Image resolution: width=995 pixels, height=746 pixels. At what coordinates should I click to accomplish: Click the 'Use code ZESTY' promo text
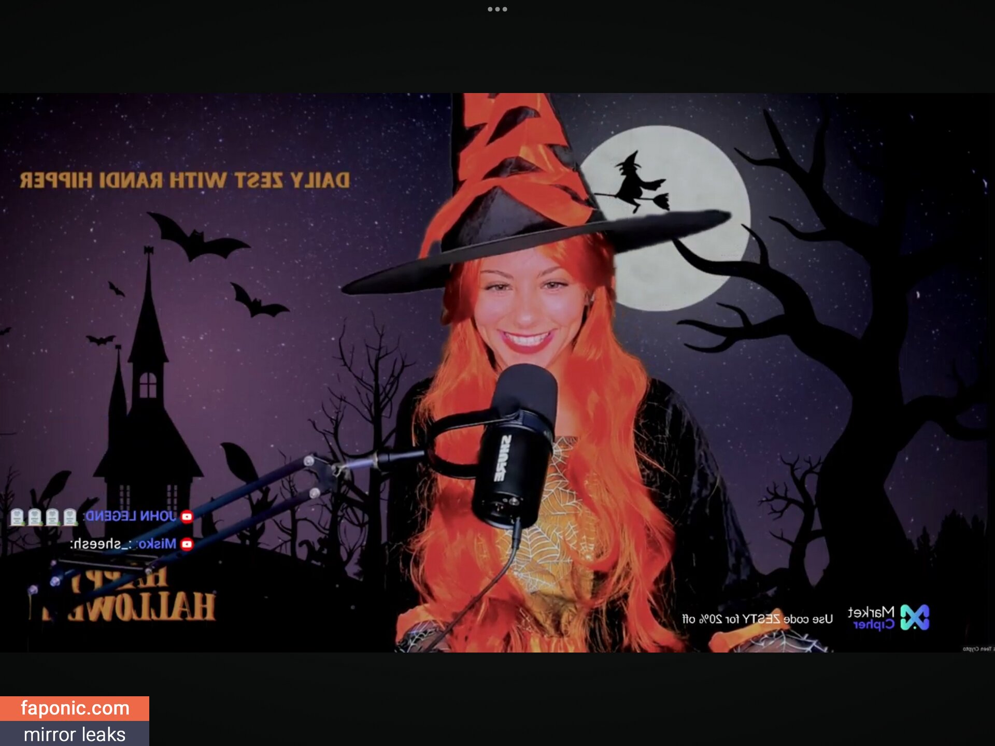(757, 619)
